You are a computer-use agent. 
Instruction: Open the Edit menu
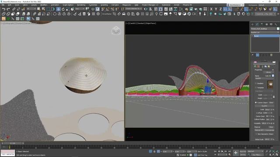tap(9, 5)
